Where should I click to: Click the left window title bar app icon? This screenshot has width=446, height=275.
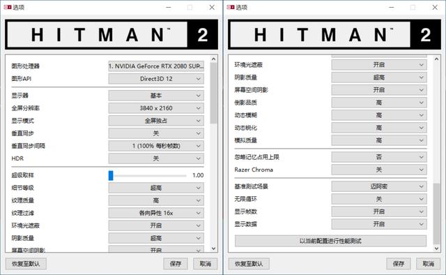[8, 7]
